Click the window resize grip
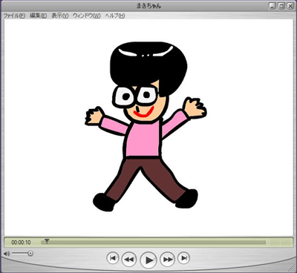Screen dimensions: 297x273 click(x=292, y=268)
